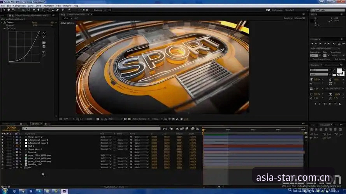Open the folder icon in the taskbar
The height and width of the screenshot is (194, 346).
pos(47,191)
